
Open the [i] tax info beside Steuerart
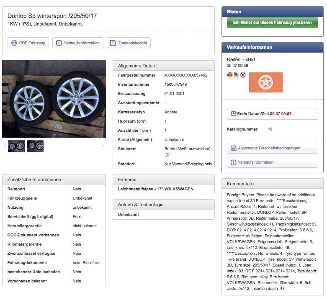167,155
